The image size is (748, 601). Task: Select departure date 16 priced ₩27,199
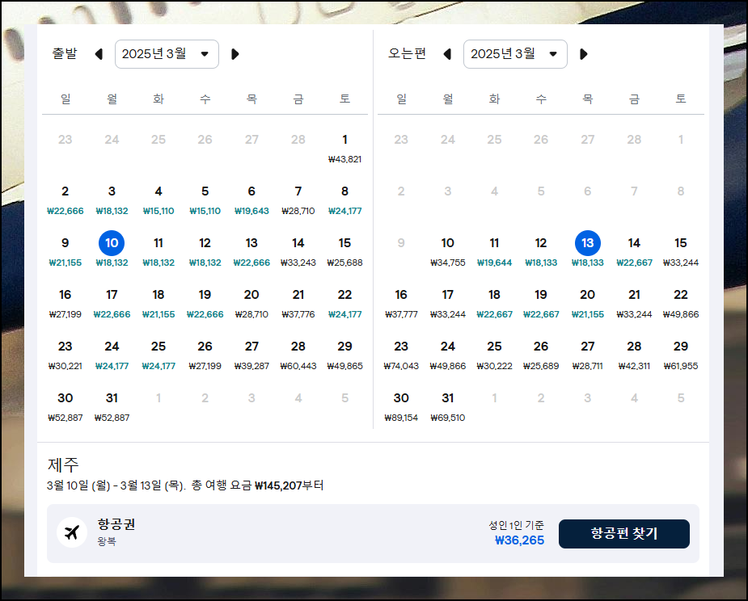click(66, 304)
